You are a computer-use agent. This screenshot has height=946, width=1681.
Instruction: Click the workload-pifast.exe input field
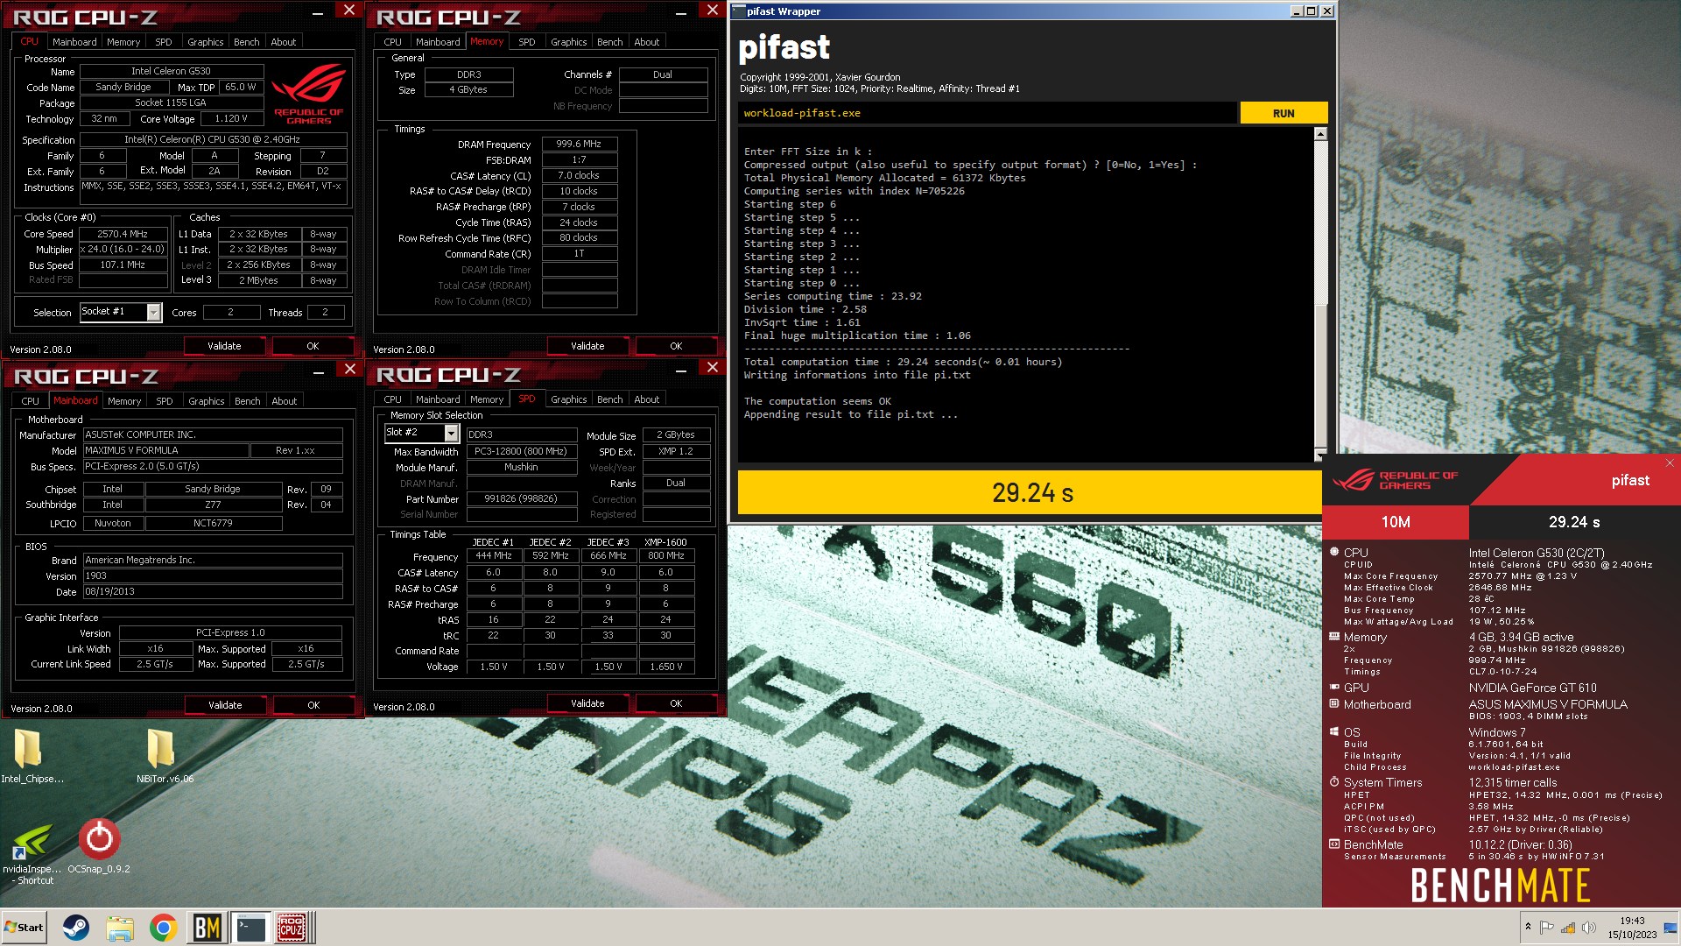click(987, 113)
